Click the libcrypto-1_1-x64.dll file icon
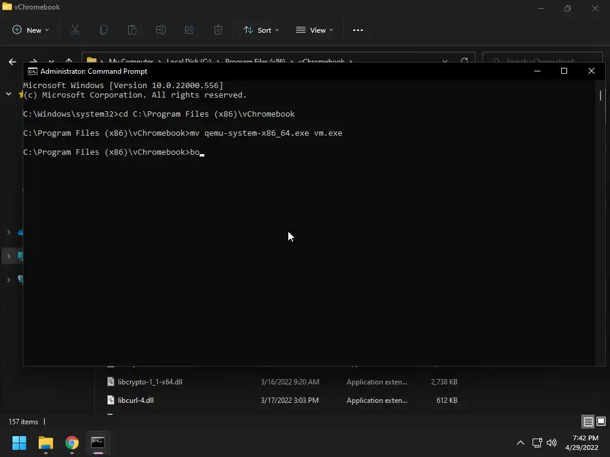Viewport: 610px width, 457px height. point(111,381)
